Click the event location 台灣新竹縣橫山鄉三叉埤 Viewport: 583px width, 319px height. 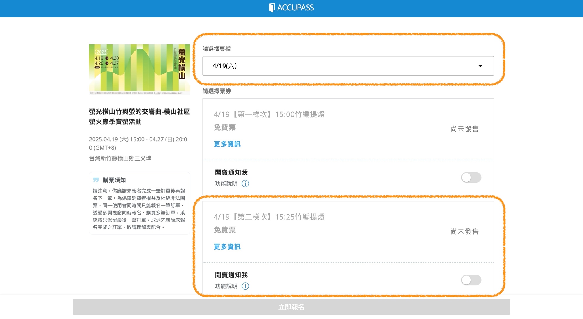coord(120,158)
